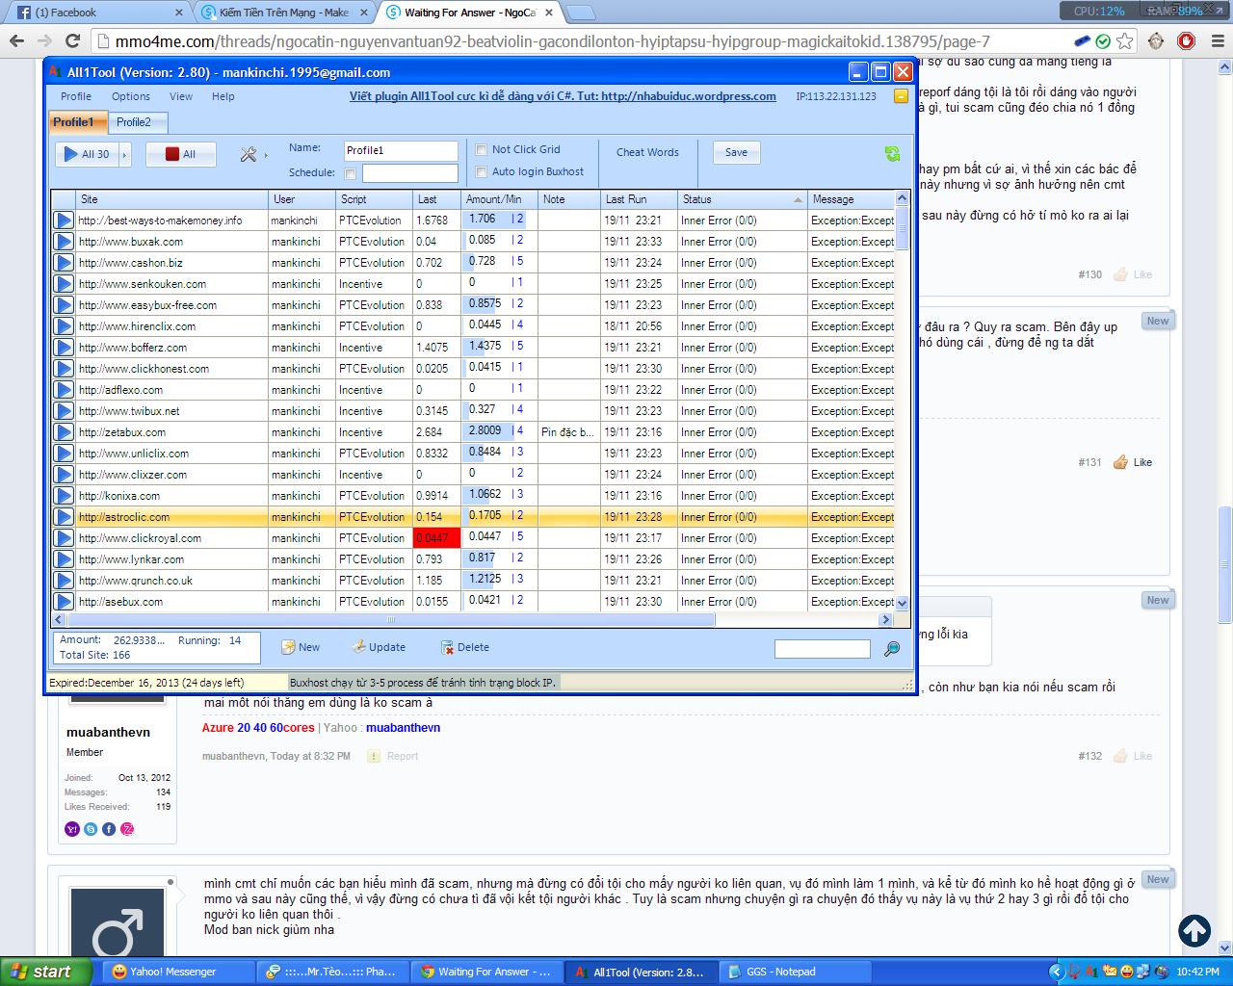Run the best-ways-to-makemoney.info row play button
Screen dimensions: 1233x986
(64, 221)
